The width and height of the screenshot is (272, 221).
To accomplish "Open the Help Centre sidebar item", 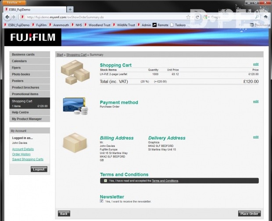I will click(x=30, y=112).
